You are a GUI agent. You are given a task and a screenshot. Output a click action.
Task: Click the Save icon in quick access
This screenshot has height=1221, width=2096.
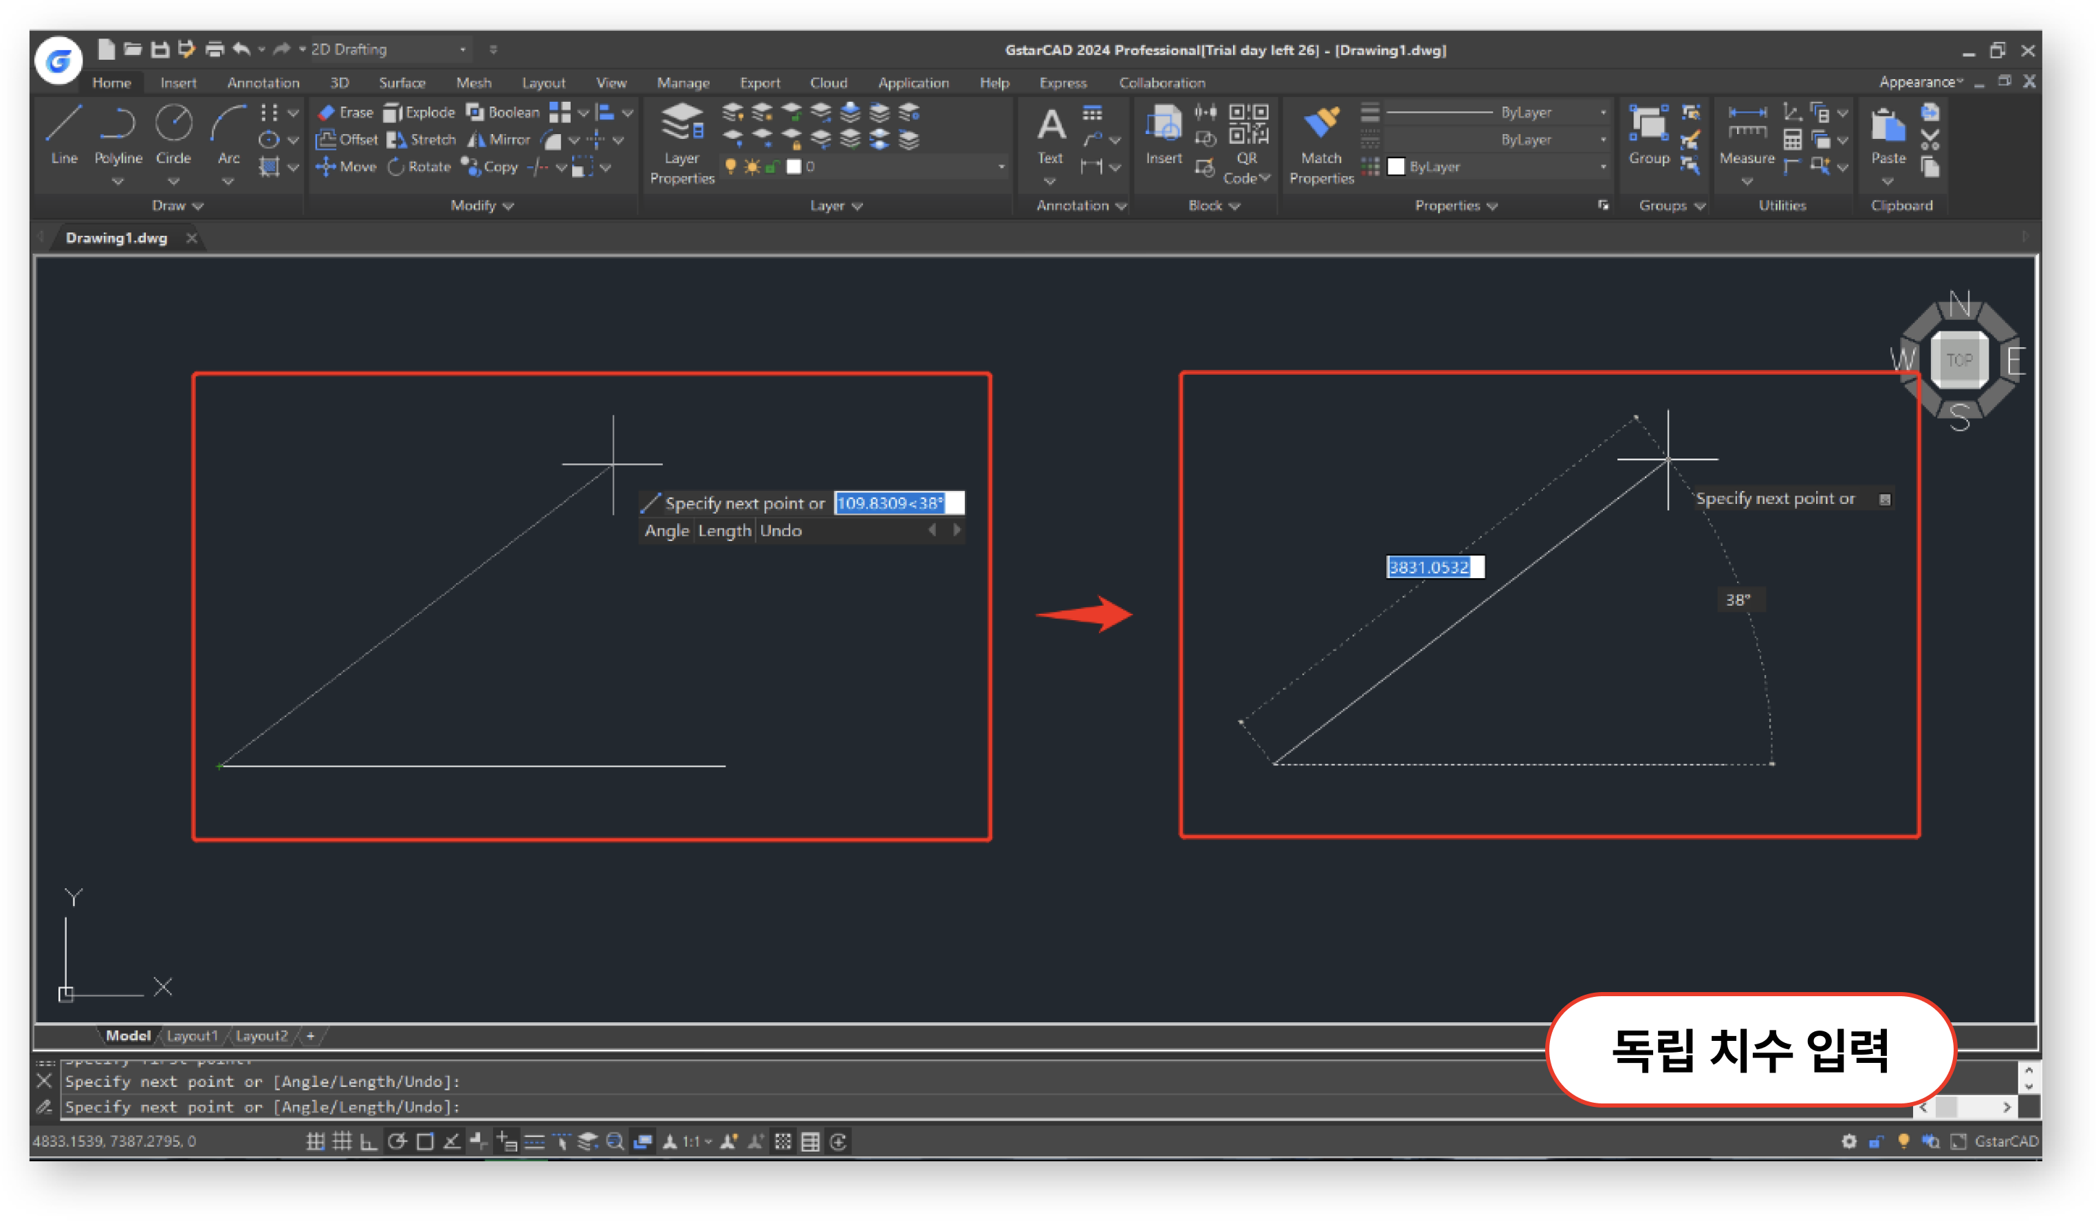[160, 49]
